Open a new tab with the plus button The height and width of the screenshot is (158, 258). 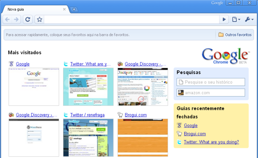(x=74, y=9)
